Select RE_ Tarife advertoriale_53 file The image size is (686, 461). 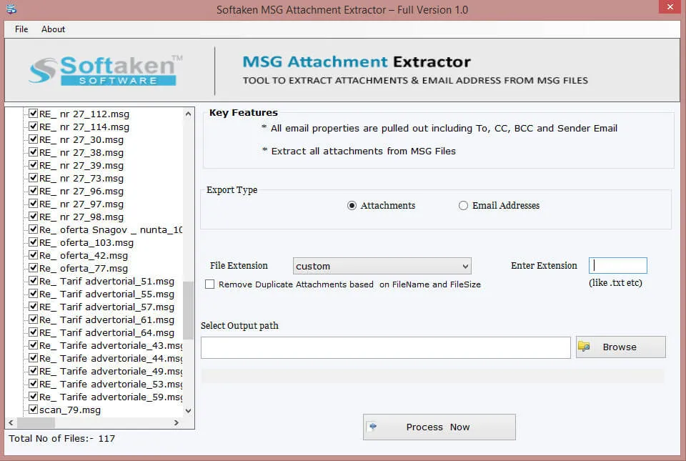[x=111, y=384]
